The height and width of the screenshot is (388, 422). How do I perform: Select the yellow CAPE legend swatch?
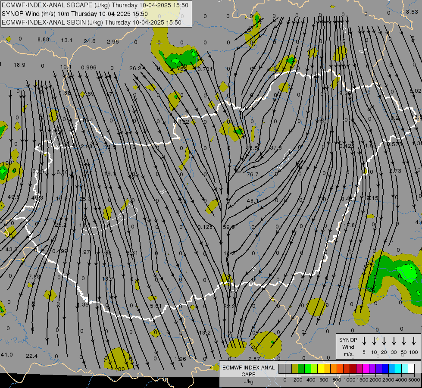coord(321,369)
